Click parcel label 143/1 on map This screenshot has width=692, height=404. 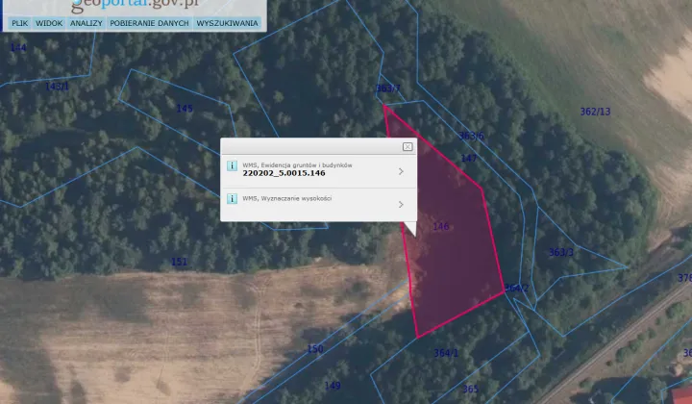click(57, 87)
